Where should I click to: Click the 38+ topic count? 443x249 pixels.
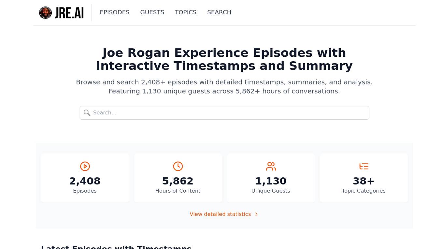pos(364,181)
